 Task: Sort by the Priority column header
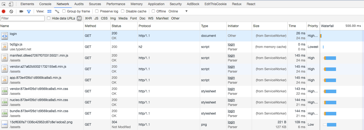pos(313,26)
